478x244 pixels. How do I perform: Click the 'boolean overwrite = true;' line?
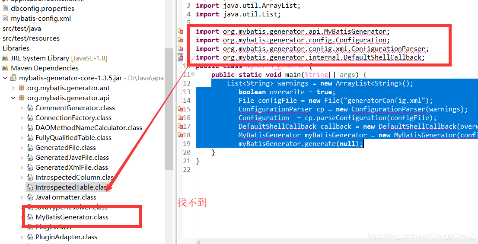(x=287, y=92)
